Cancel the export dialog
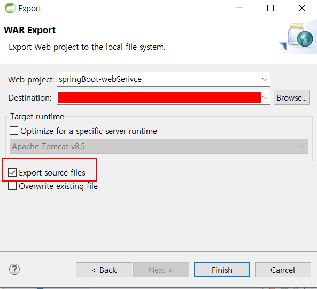 tap(283, 270)
